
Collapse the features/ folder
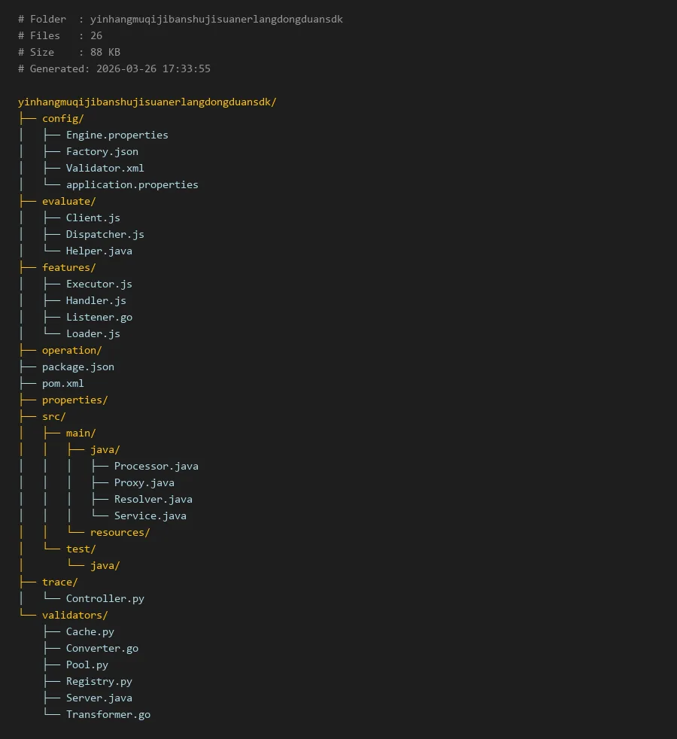pos(68,267)
